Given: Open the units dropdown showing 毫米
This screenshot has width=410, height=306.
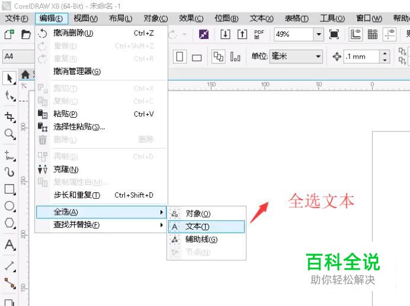Looking at the screenshot, I should click(x=296, y=56).
